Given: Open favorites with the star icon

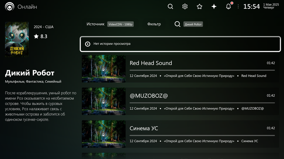Looking at the screenshot, I should tap(199, 6).
